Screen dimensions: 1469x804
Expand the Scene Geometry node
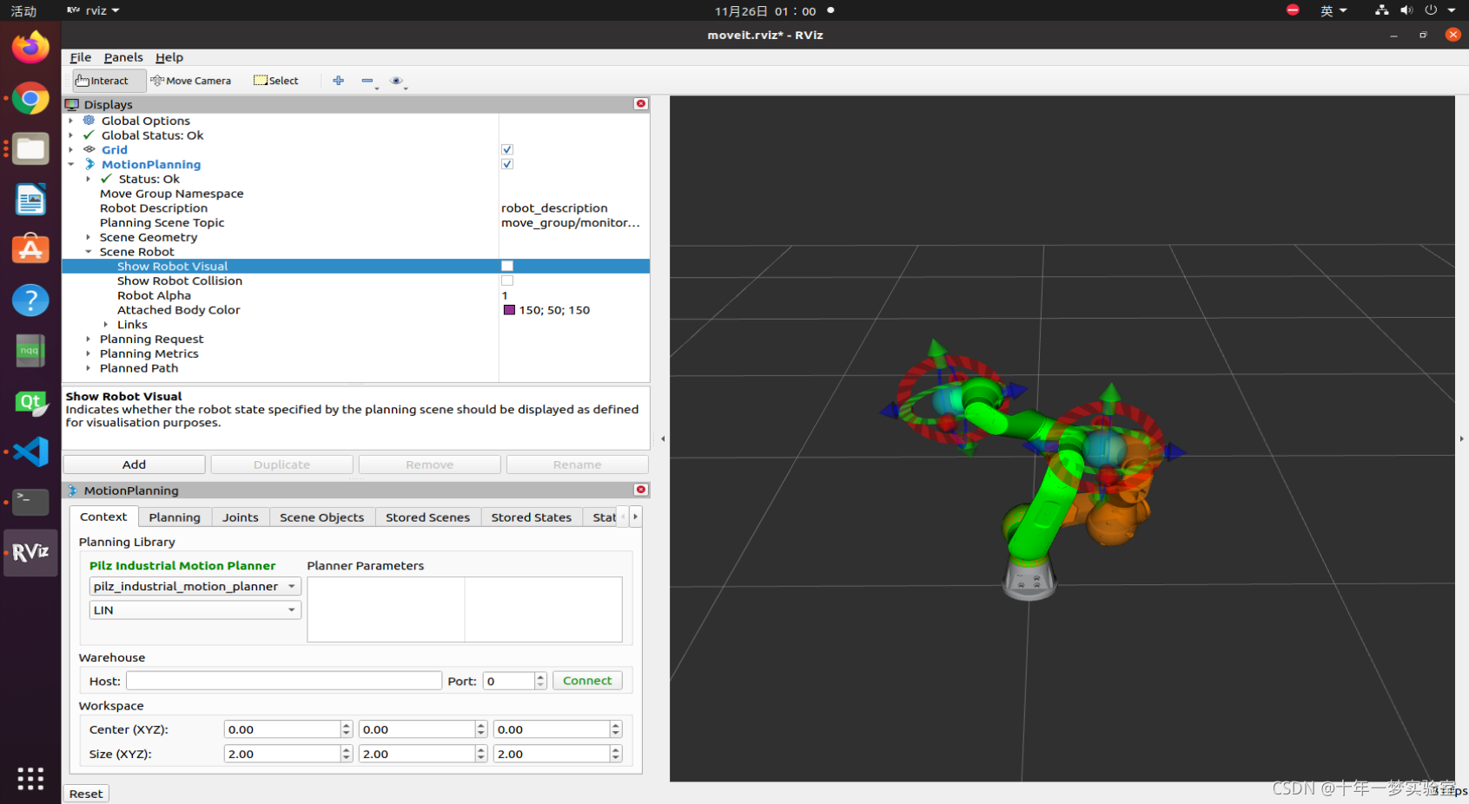(89, 237)
